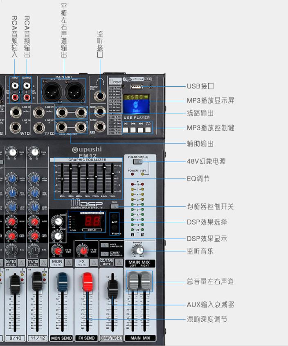Click the MAIN MIX left fader cap
This screenshot has width=288, height=346.
(133, 281)
